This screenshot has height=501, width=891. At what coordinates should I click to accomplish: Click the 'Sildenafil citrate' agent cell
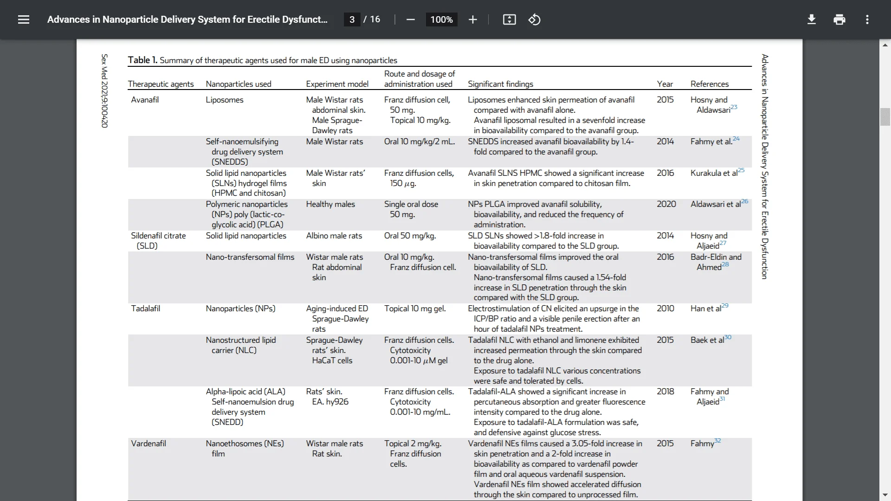(158, 241)
